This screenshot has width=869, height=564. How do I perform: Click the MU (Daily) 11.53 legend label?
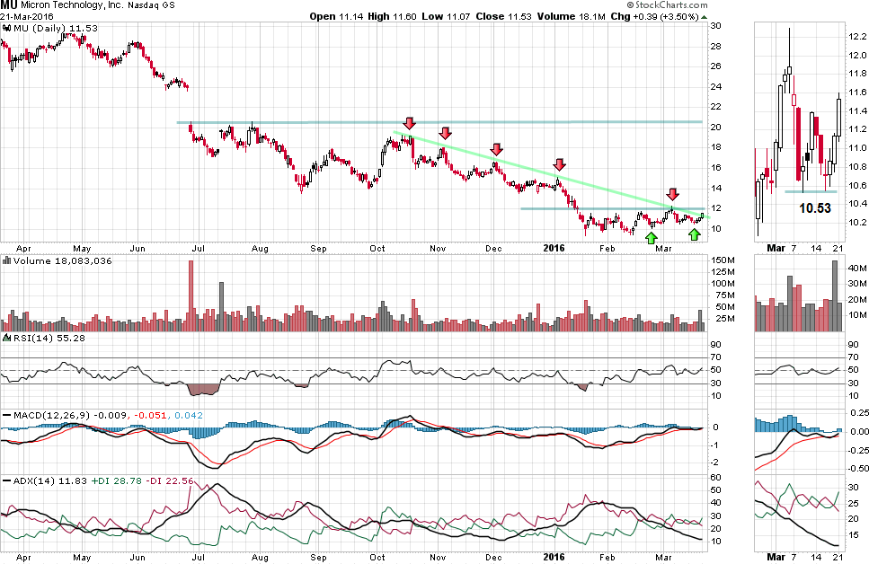pyautogui.click(x=55, y=28)
